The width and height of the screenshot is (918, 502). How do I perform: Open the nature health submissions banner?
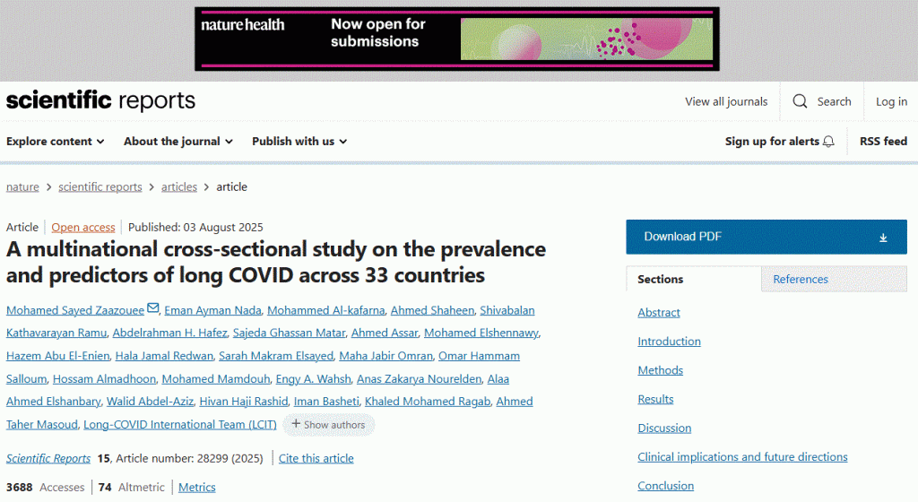[456, 39]
